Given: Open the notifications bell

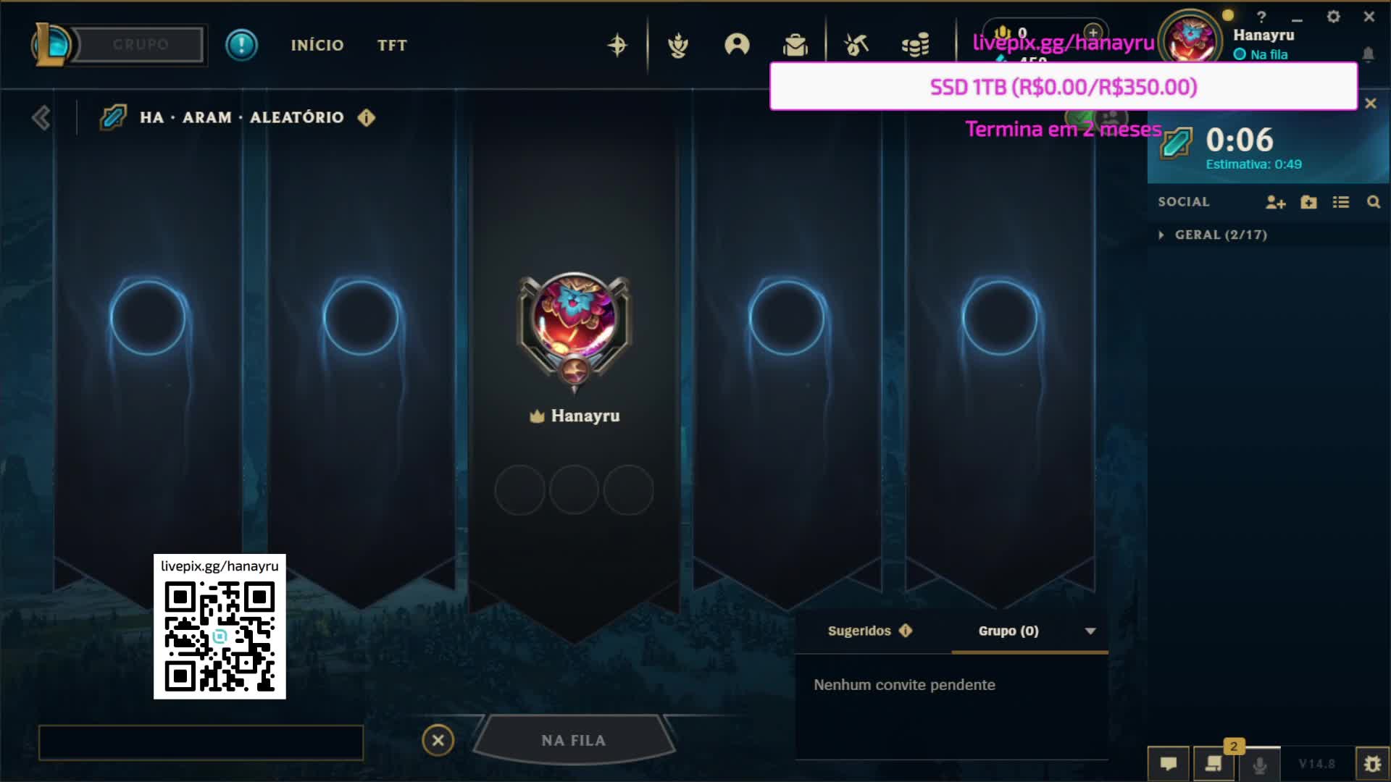Looking at the screenshot, I should 1368,54.
